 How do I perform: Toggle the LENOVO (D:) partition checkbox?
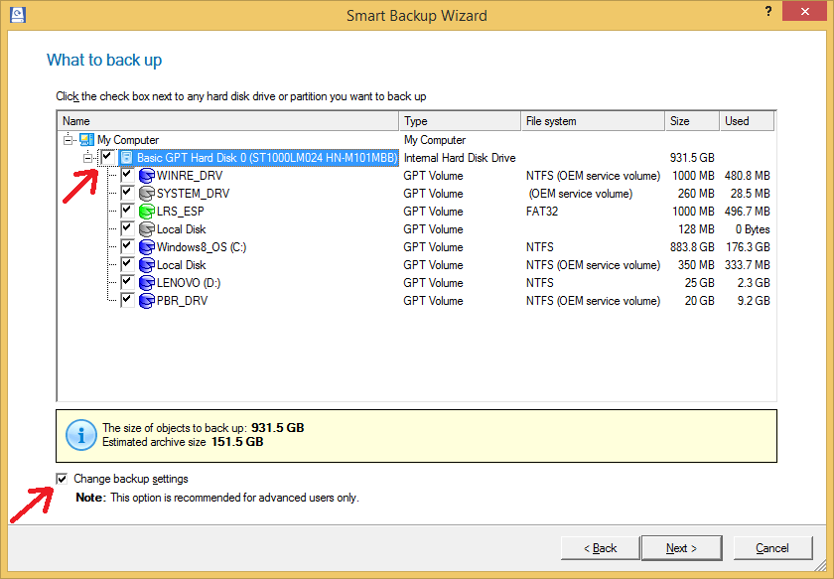click(x=127, y=283)
